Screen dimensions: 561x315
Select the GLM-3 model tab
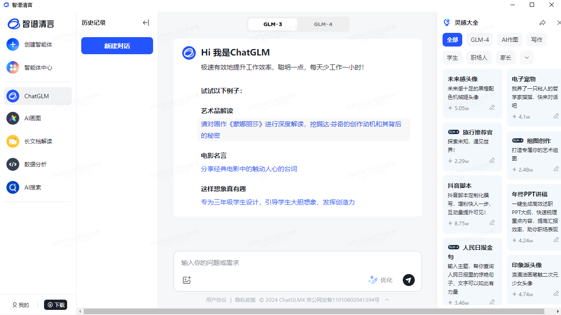(x=272, y=24)
